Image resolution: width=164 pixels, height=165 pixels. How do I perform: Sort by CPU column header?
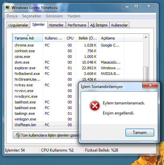70,38
